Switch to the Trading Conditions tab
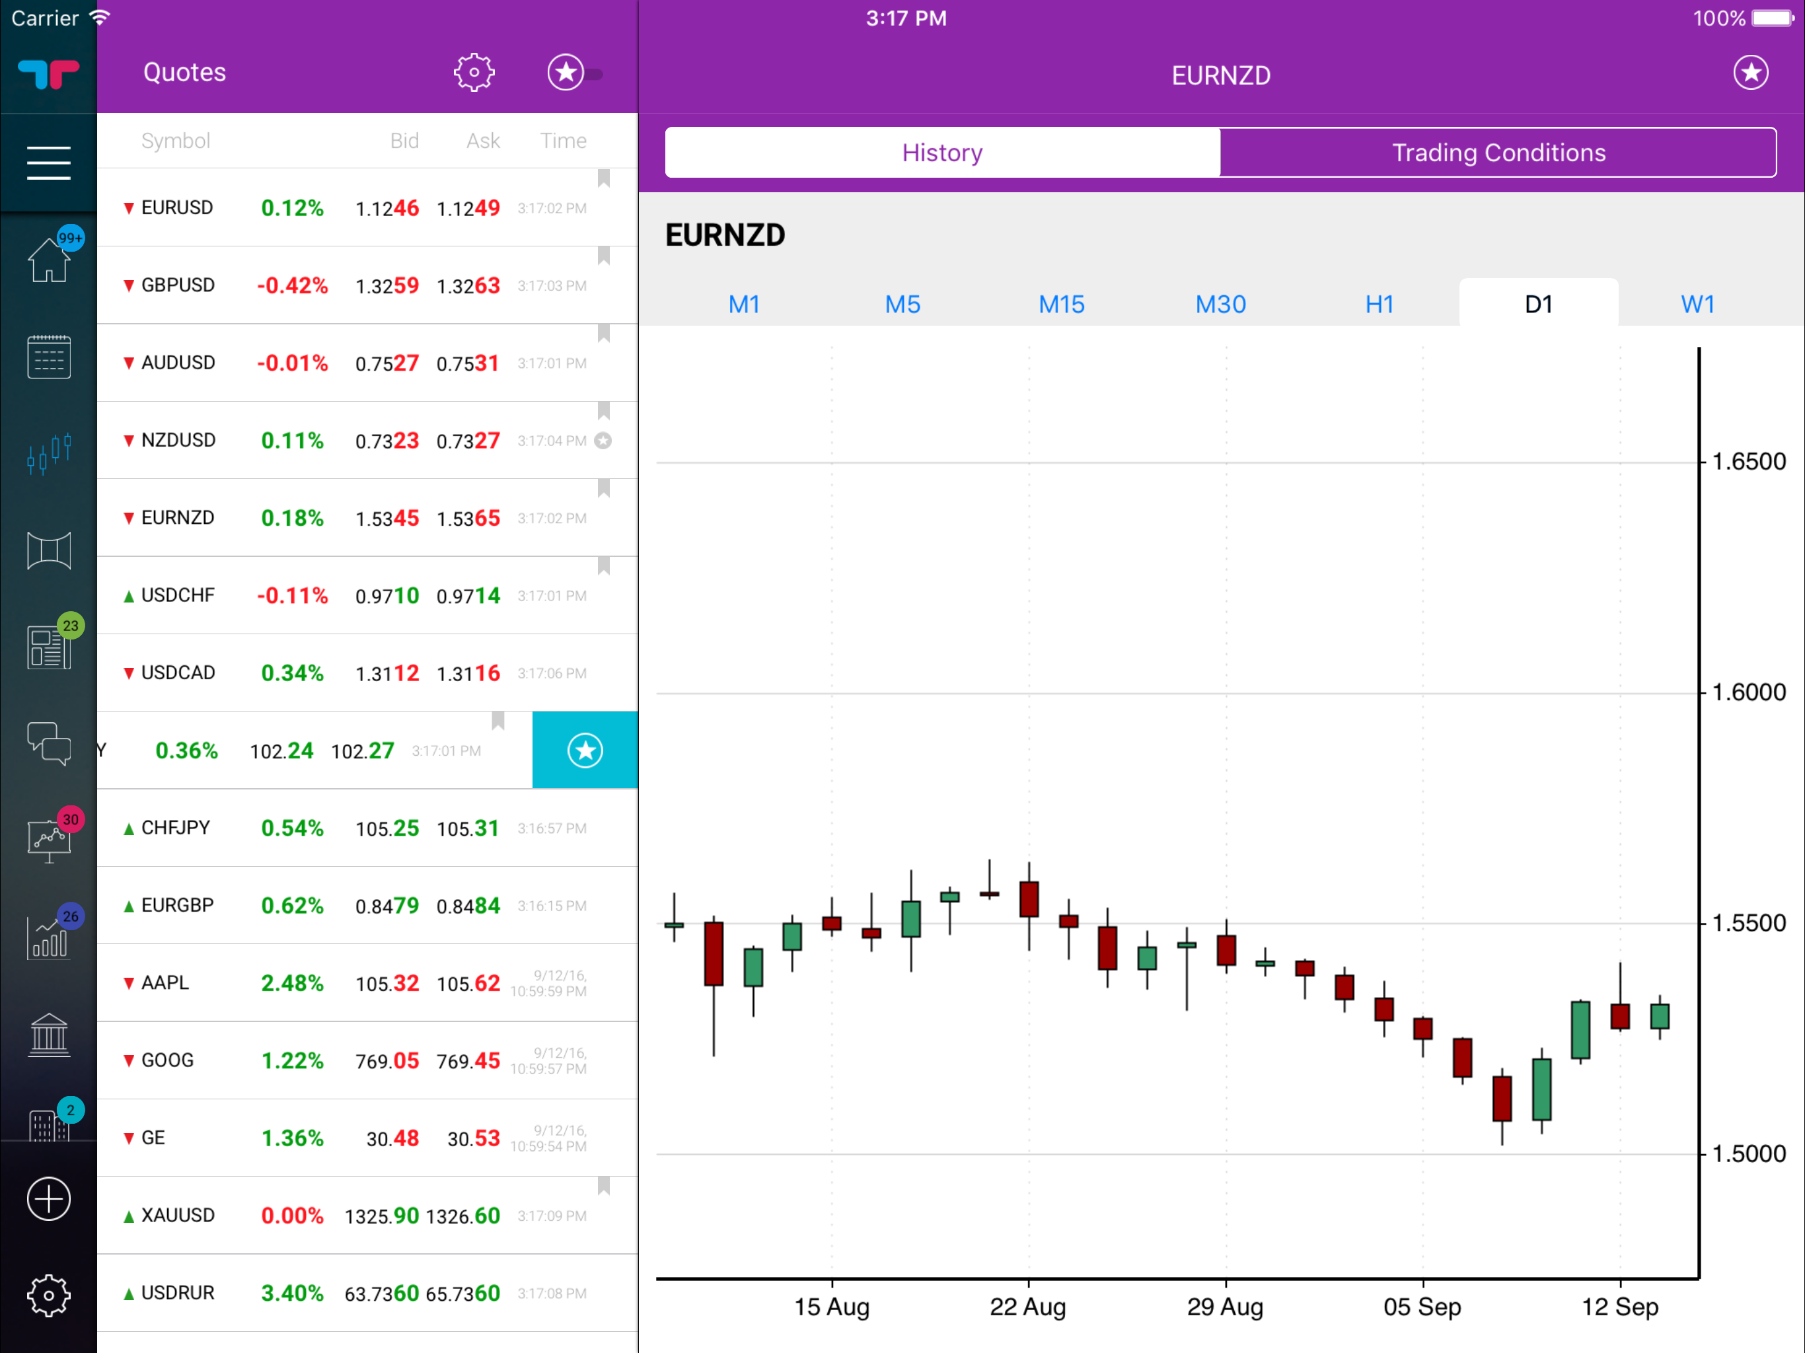 tap(1498, 153)
